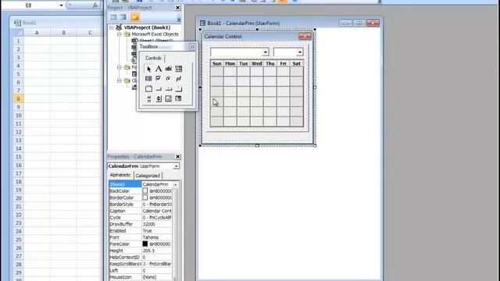The image size is (500, 281).
Task: Select the Cycle property row
Action: point(141,218)
